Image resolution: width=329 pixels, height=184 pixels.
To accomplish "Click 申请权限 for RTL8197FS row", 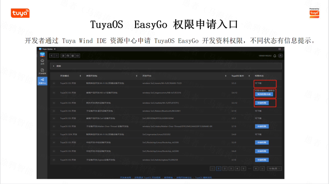I will coord(262,103).
